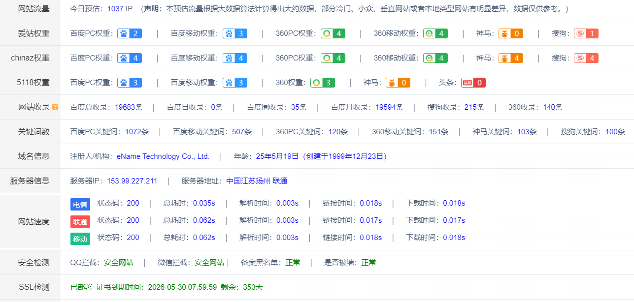Click Baidu PC weight badge in 5118权重 row
Image resolution: width=634 pixels, height=302 pixels.
(x=130, y=83)
